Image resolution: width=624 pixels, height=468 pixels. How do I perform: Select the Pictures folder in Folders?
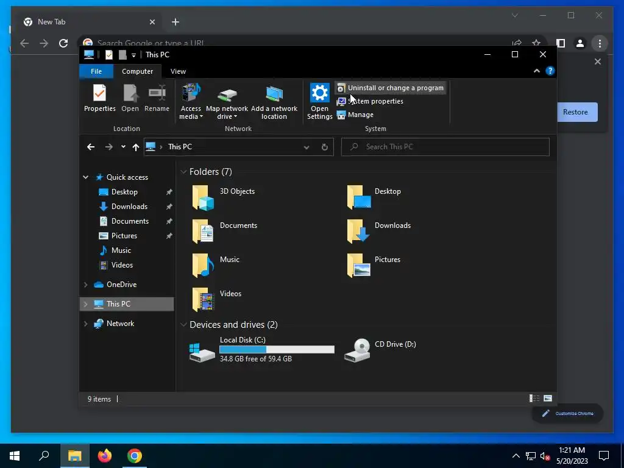click(x=374, y=266)
